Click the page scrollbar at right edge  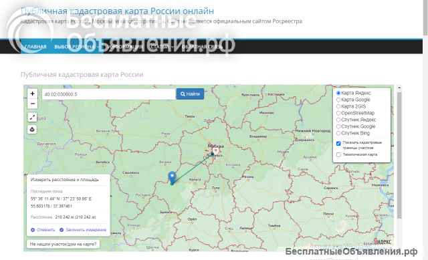pos(425,17)
